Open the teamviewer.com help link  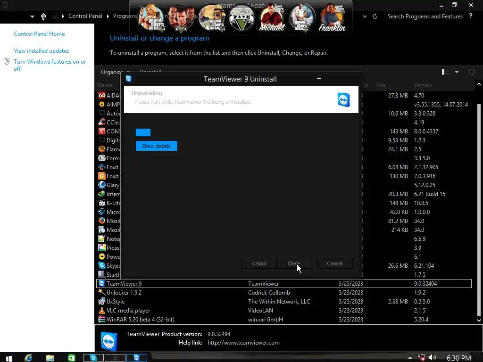click(243, 343)
